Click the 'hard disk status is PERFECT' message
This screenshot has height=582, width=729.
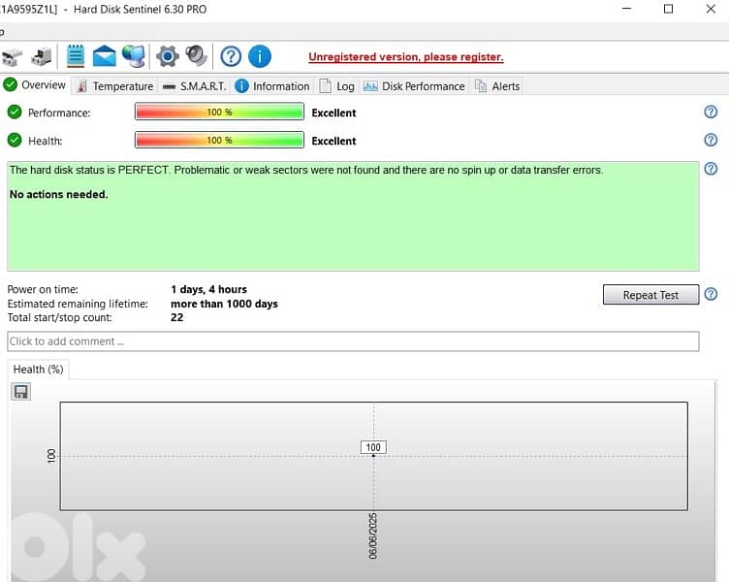point(306,171)
